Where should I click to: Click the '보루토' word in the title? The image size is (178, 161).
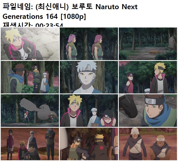82,6
